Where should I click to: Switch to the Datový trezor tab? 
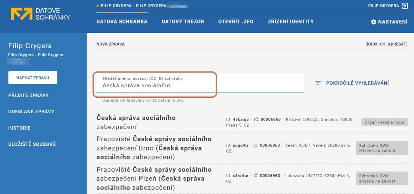click(x=183, y=21)
